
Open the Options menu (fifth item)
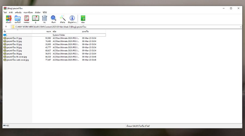click(38, 12)
